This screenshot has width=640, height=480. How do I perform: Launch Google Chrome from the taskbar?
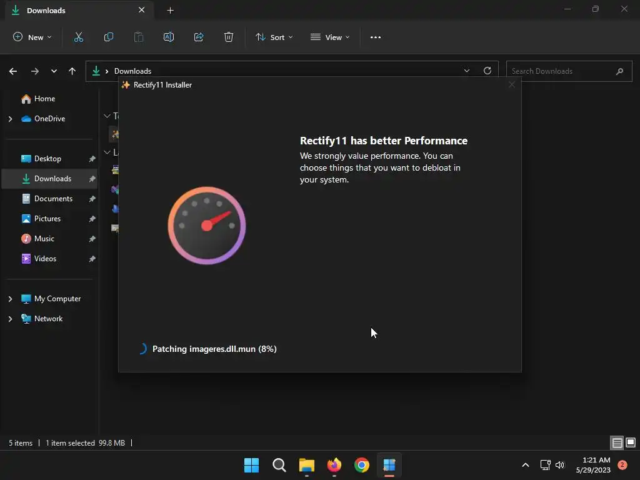[362, 465]
